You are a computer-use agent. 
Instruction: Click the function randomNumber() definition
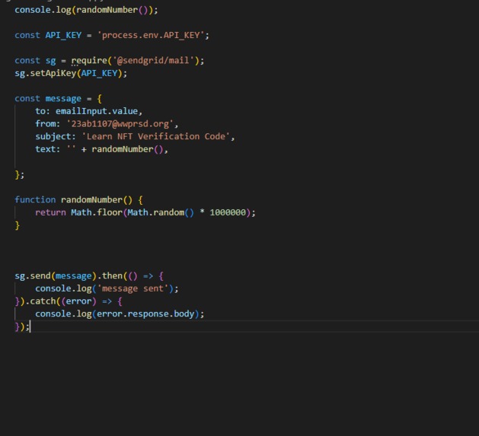(78, 200)
